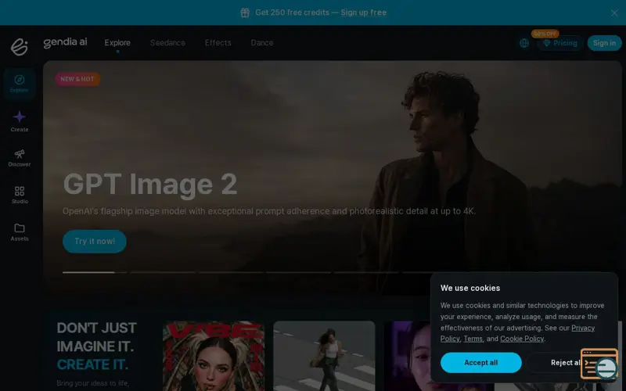626x391 pixels.
Task: Open the Pricing button
Action: 559,43
